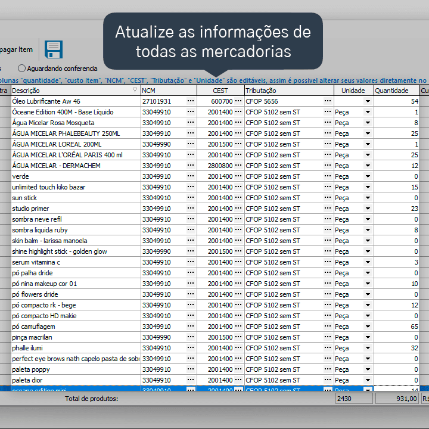This screenshot has width=429, height=429.
Task: Select the 'paleta poppy' description cell
Action: [76, 369]
